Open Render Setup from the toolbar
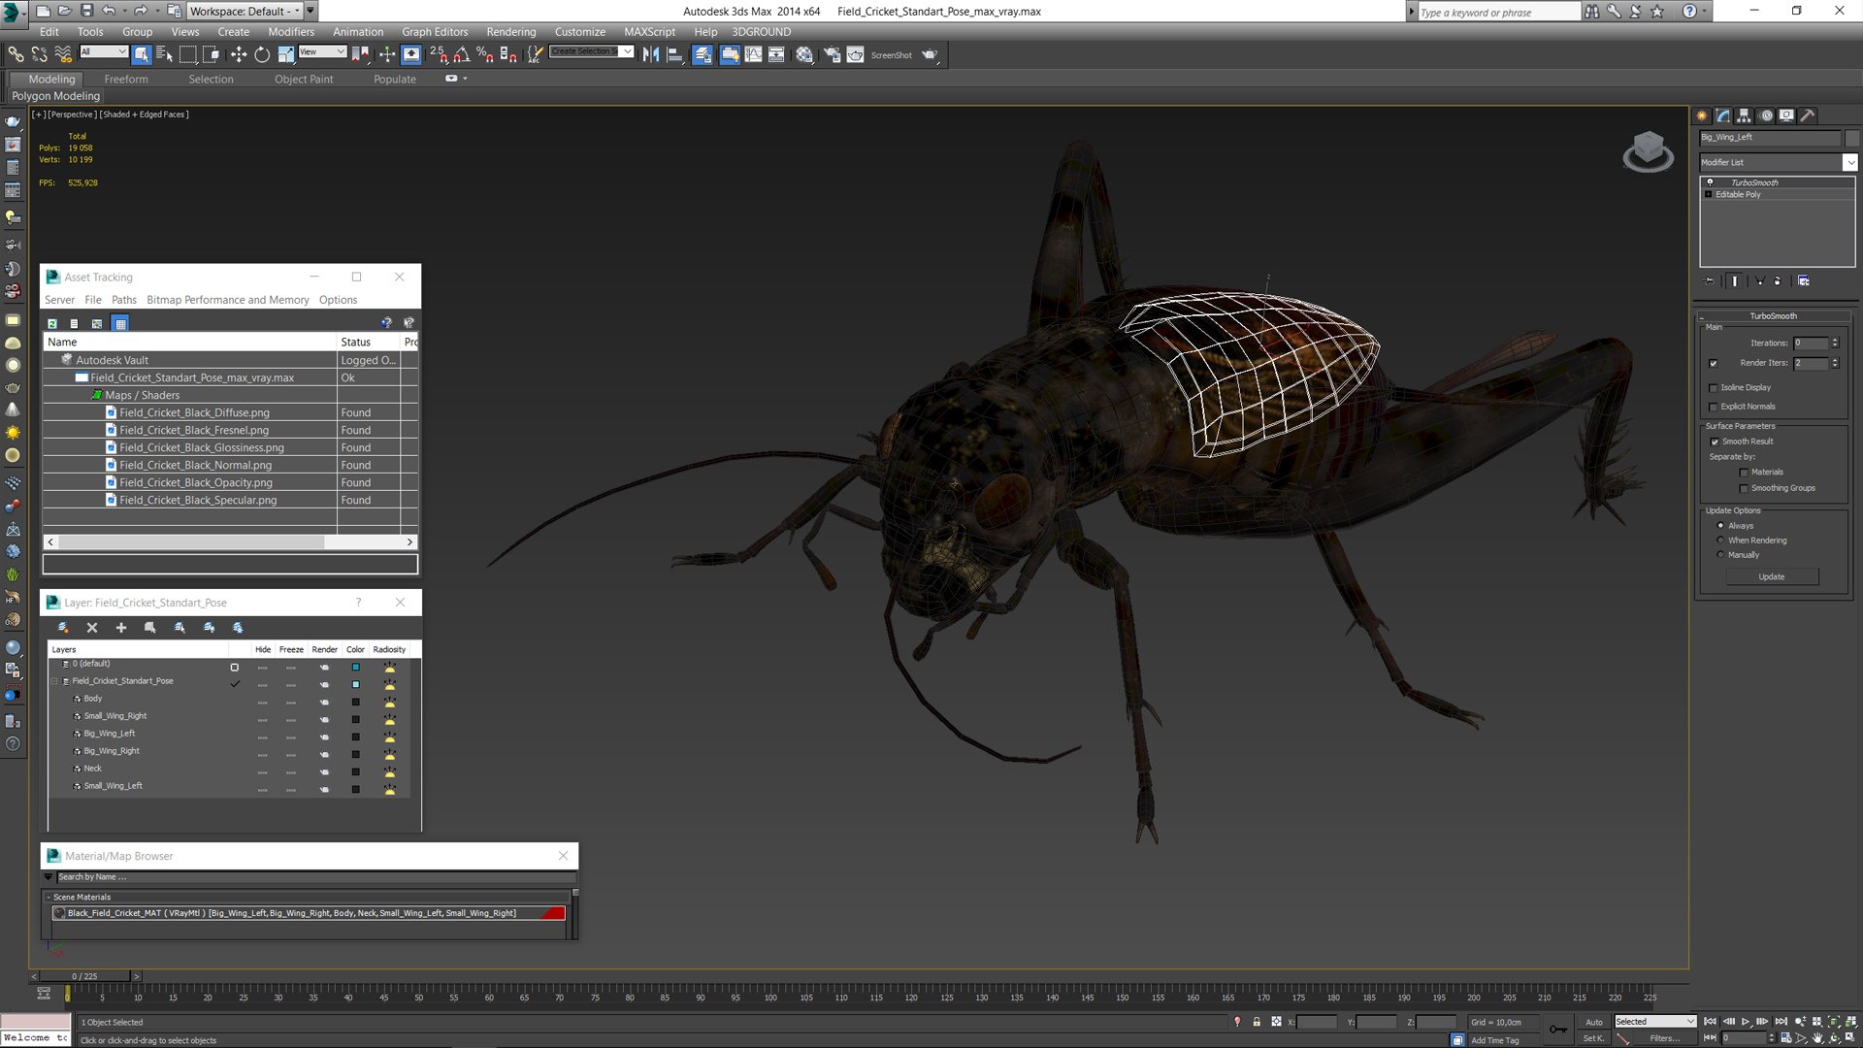 (x=832, y=54)
